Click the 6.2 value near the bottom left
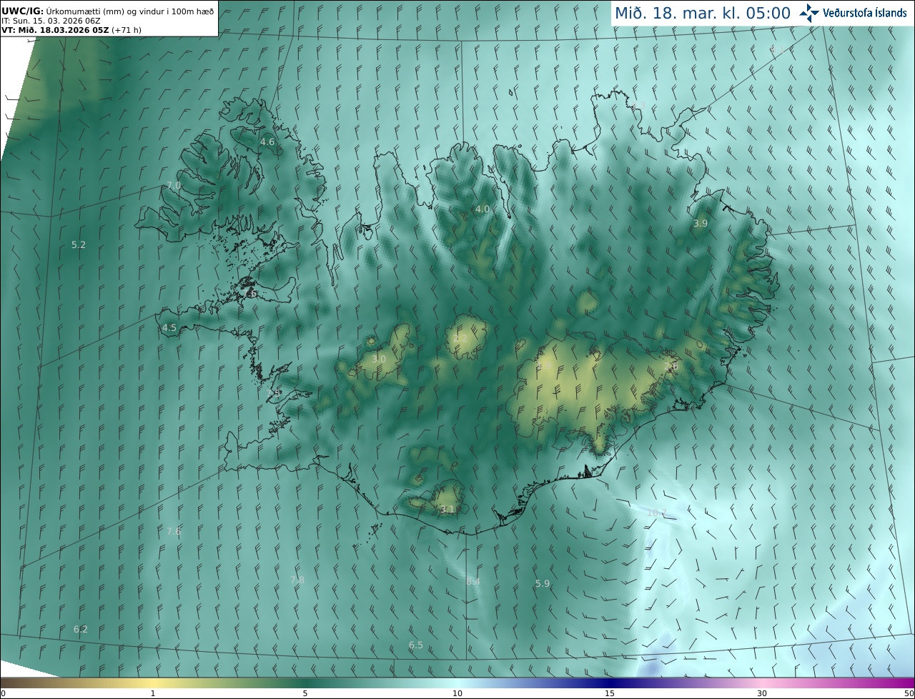Screen dimensions: 915x699 81,629
